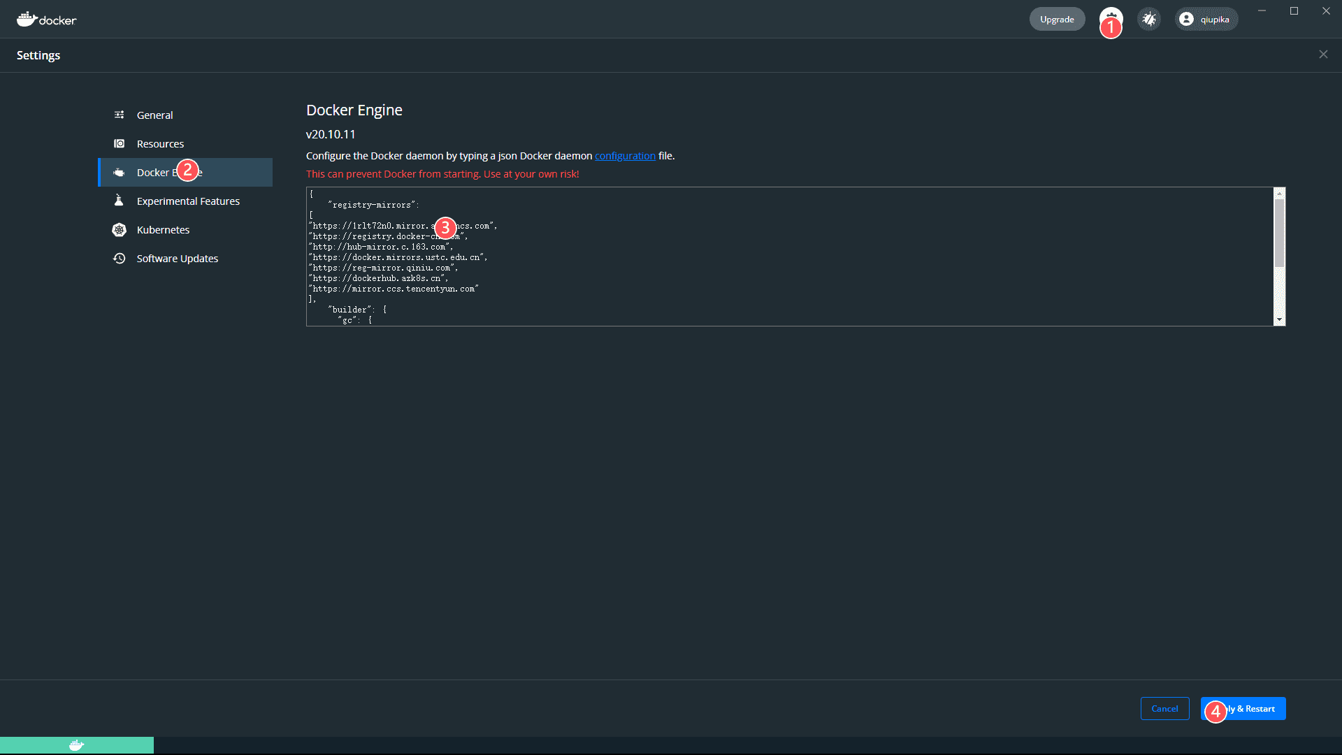This screenshot has width=1342, height=755.
Task: Click the whale icon in bottom status bar
Action: [x=77, y=745]
